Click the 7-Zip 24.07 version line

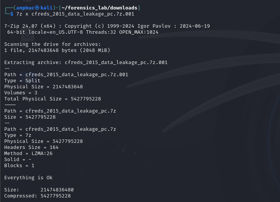tap(107, 26)
